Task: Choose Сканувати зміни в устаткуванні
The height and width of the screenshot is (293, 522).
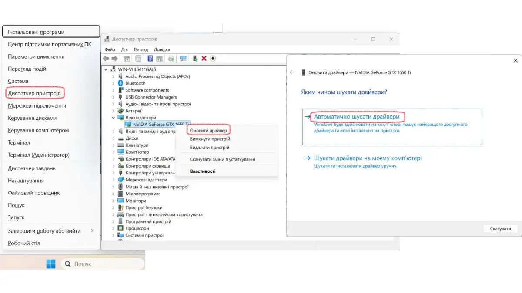Action: 222,159
